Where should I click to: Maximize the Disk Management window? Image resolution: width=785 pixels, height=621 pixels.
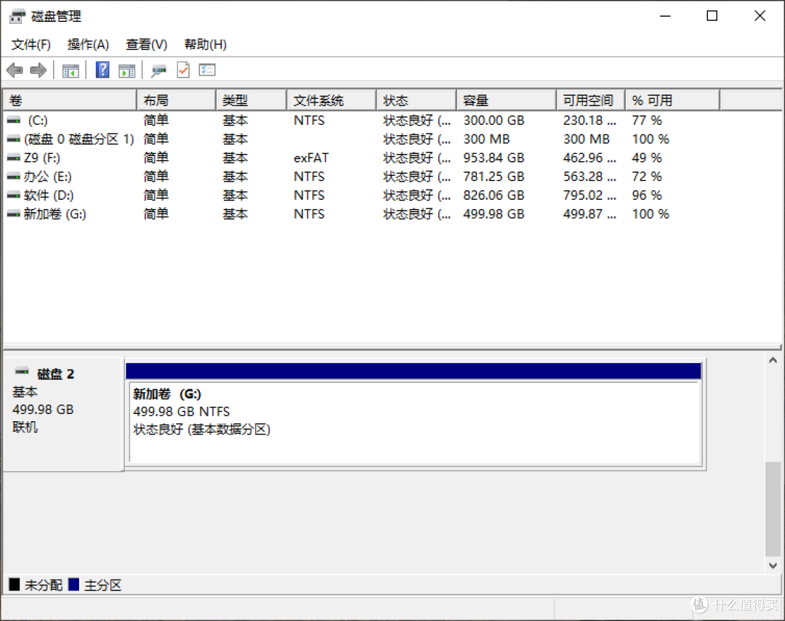pos(712,16)
